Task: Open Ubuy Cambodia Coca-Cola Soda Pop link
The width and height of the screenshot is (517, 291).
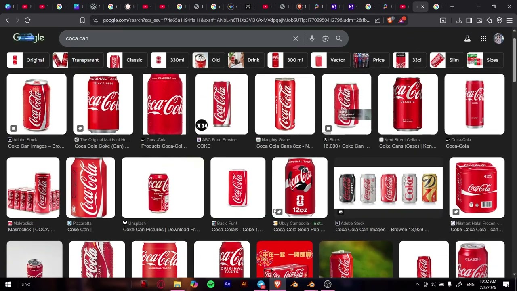Action: click(x=299, y=230)
